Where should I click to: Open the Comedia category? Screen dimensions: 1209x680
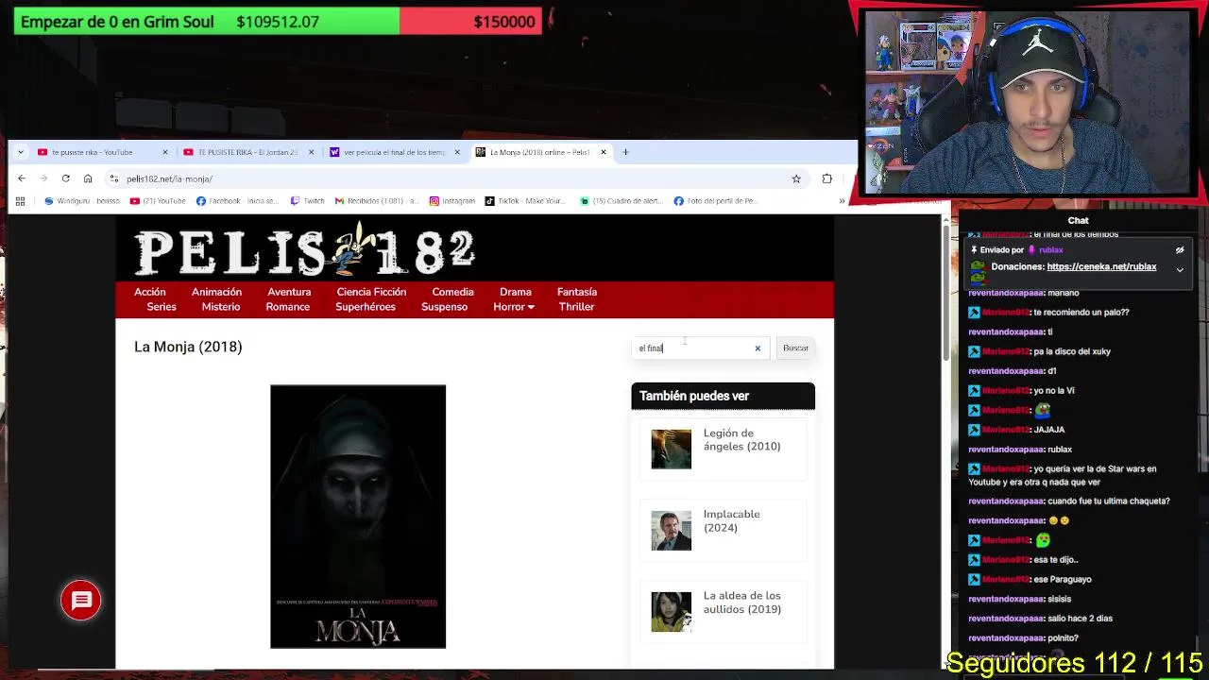coord(452,292)
